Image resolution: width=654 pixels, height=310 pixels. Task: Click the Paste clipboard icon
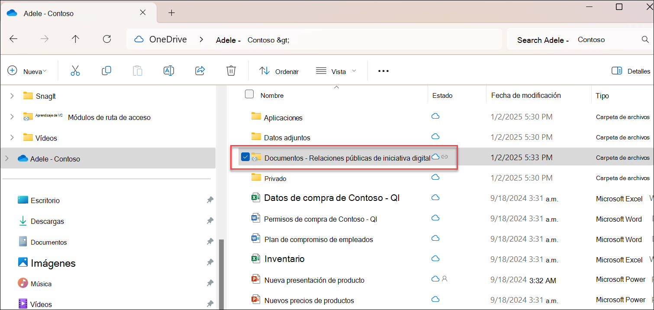[138, 71]
